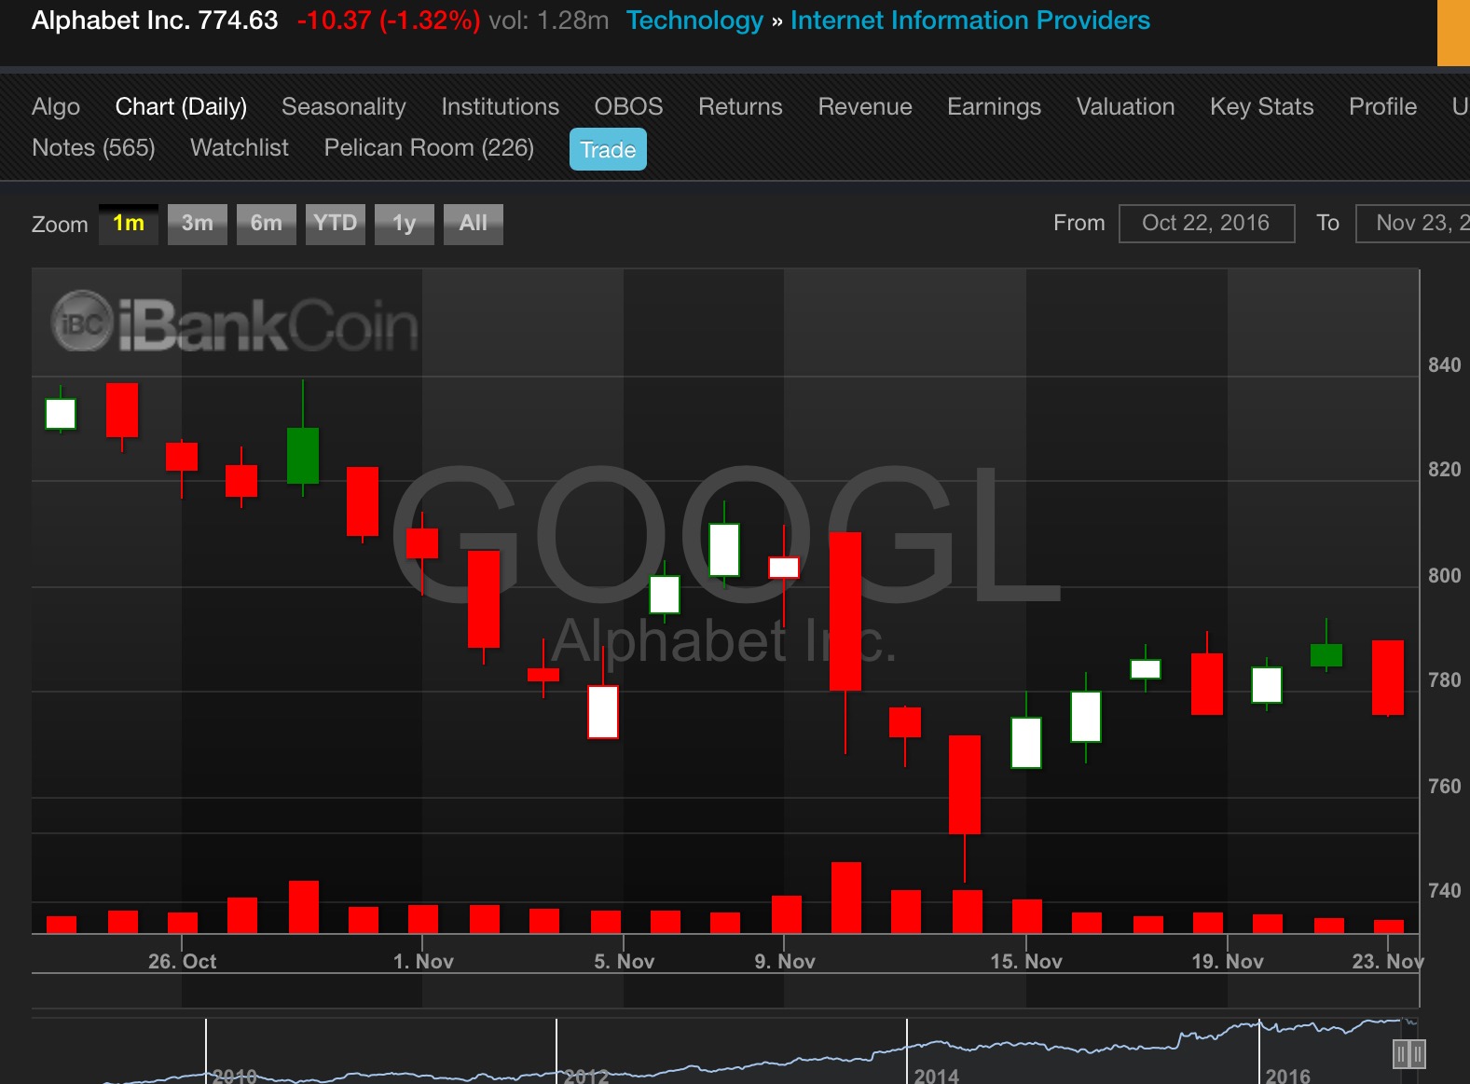Click the tall red candle after 9. Nov
The width and height of the screenshot is (1470, 1084).
845,611
